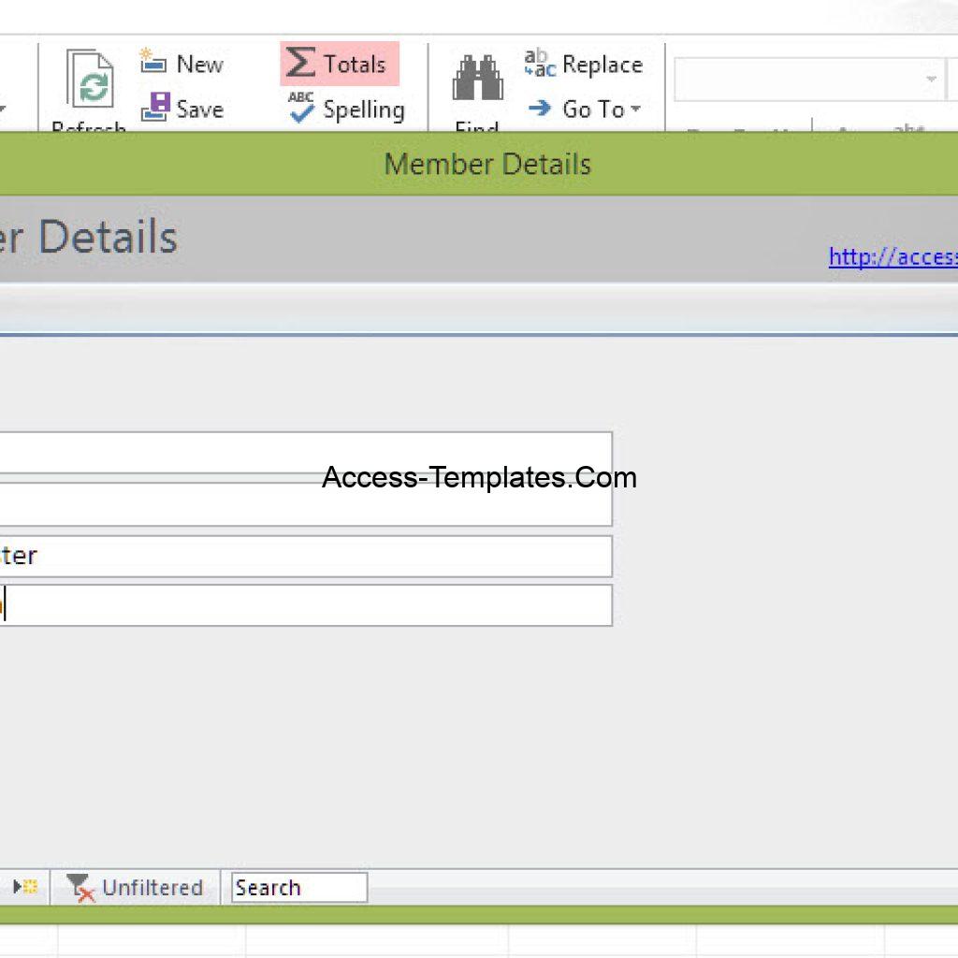The height and width of the screenshot is (958, 958).
Task: Select the Member Details form title bar
Action: click(486, 164)
